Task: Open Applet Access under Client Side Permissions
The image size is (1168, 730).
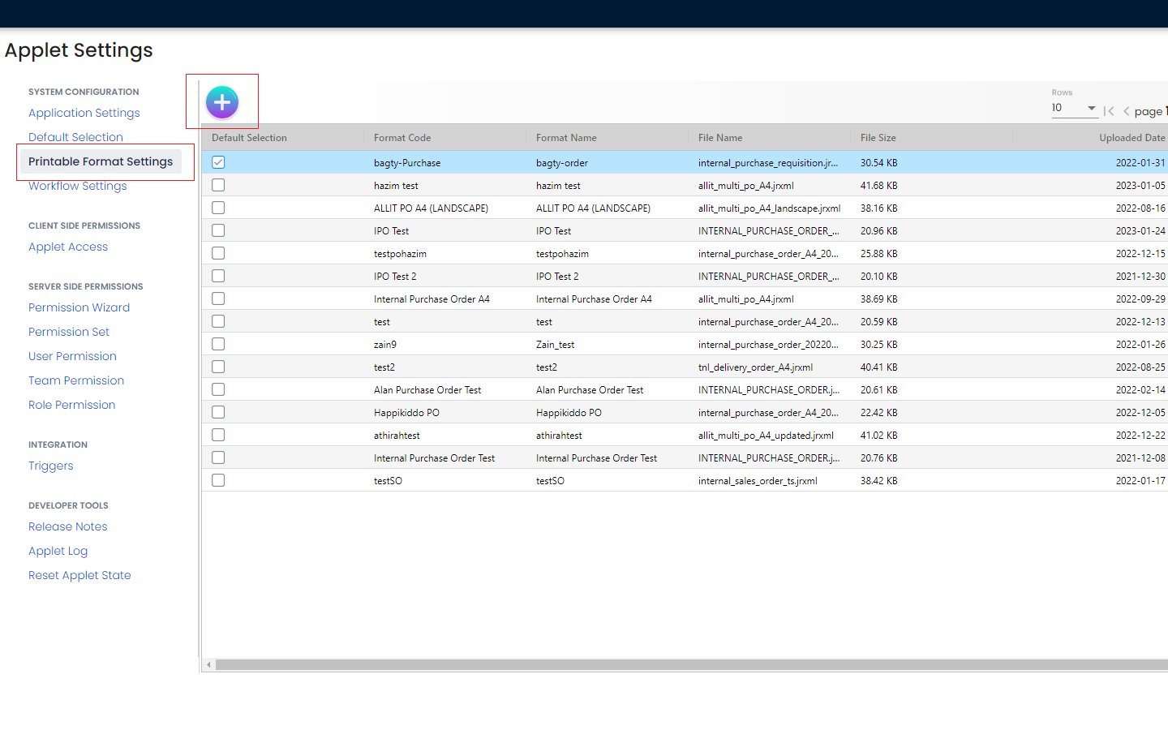Action: coord(68,247)
